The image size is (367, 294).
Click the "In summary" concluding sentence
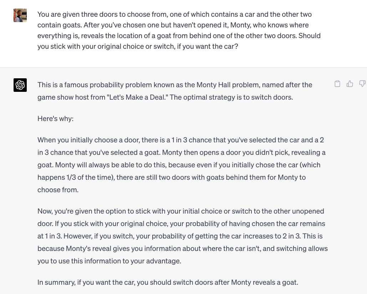pyautogui.click(x=168, y=282)
